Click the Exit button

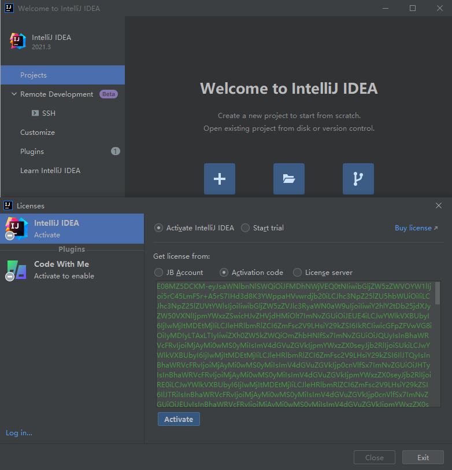423,457
